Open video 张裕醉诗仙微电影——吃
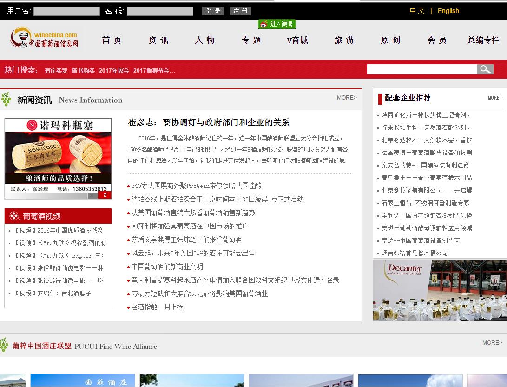This screenshot has width=507, height=387. tap(59, 280)
